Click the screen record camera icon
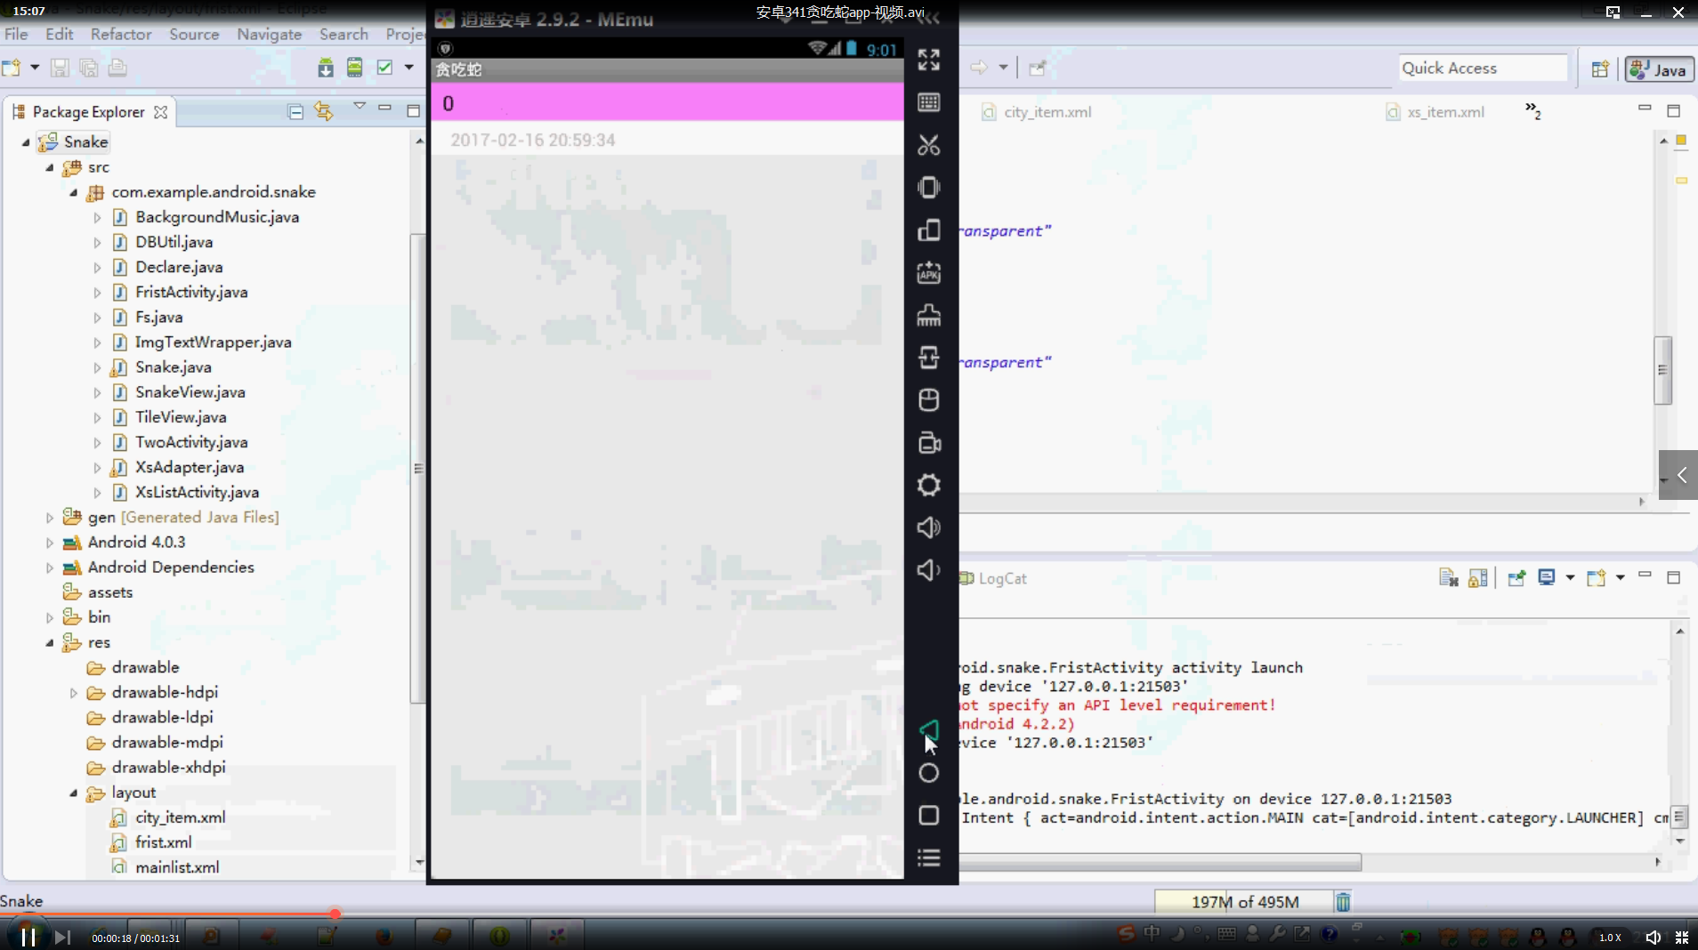 928,443
